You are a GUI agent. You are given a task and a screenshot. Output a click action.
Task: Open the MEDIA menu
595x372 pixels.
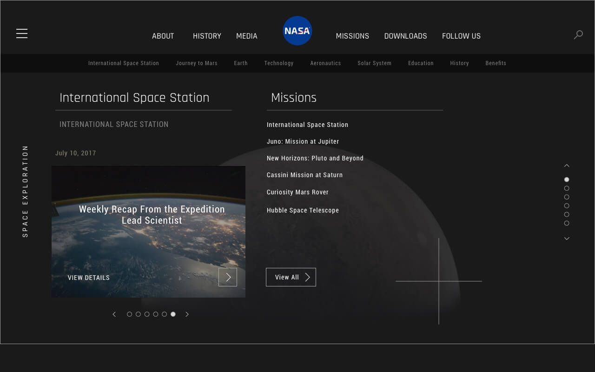[x=247, y=36]
